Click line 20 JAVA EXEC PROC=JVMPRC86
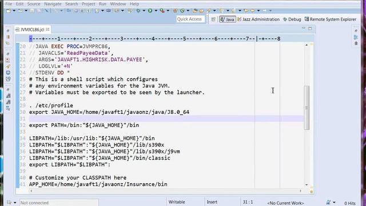The image size is (366, 206). pyautogui.click(x=70, y=46)
